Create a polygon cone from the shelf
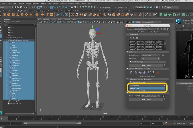This screenshot has width=193, height=128. pyautogui.click(x=17, y=15)
